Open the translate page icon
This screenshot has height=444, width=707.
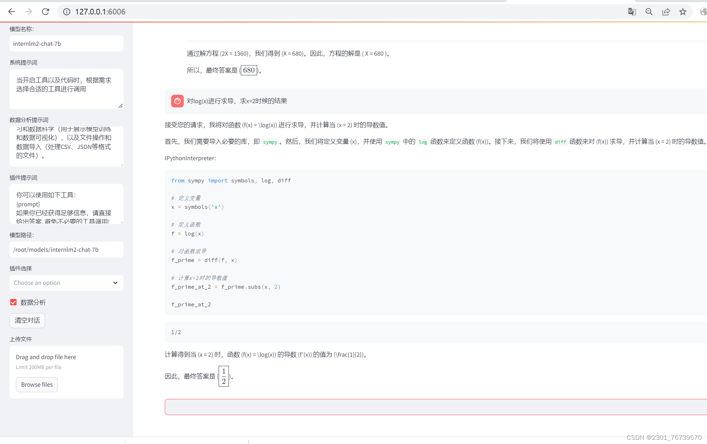pos(632,12)
